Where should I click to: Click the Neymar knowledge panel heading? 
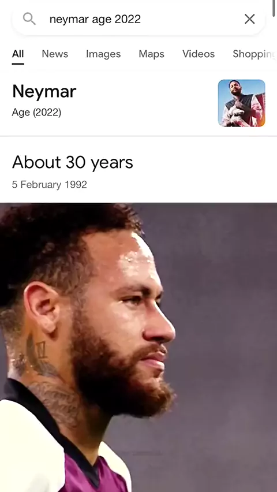(44, 92)
